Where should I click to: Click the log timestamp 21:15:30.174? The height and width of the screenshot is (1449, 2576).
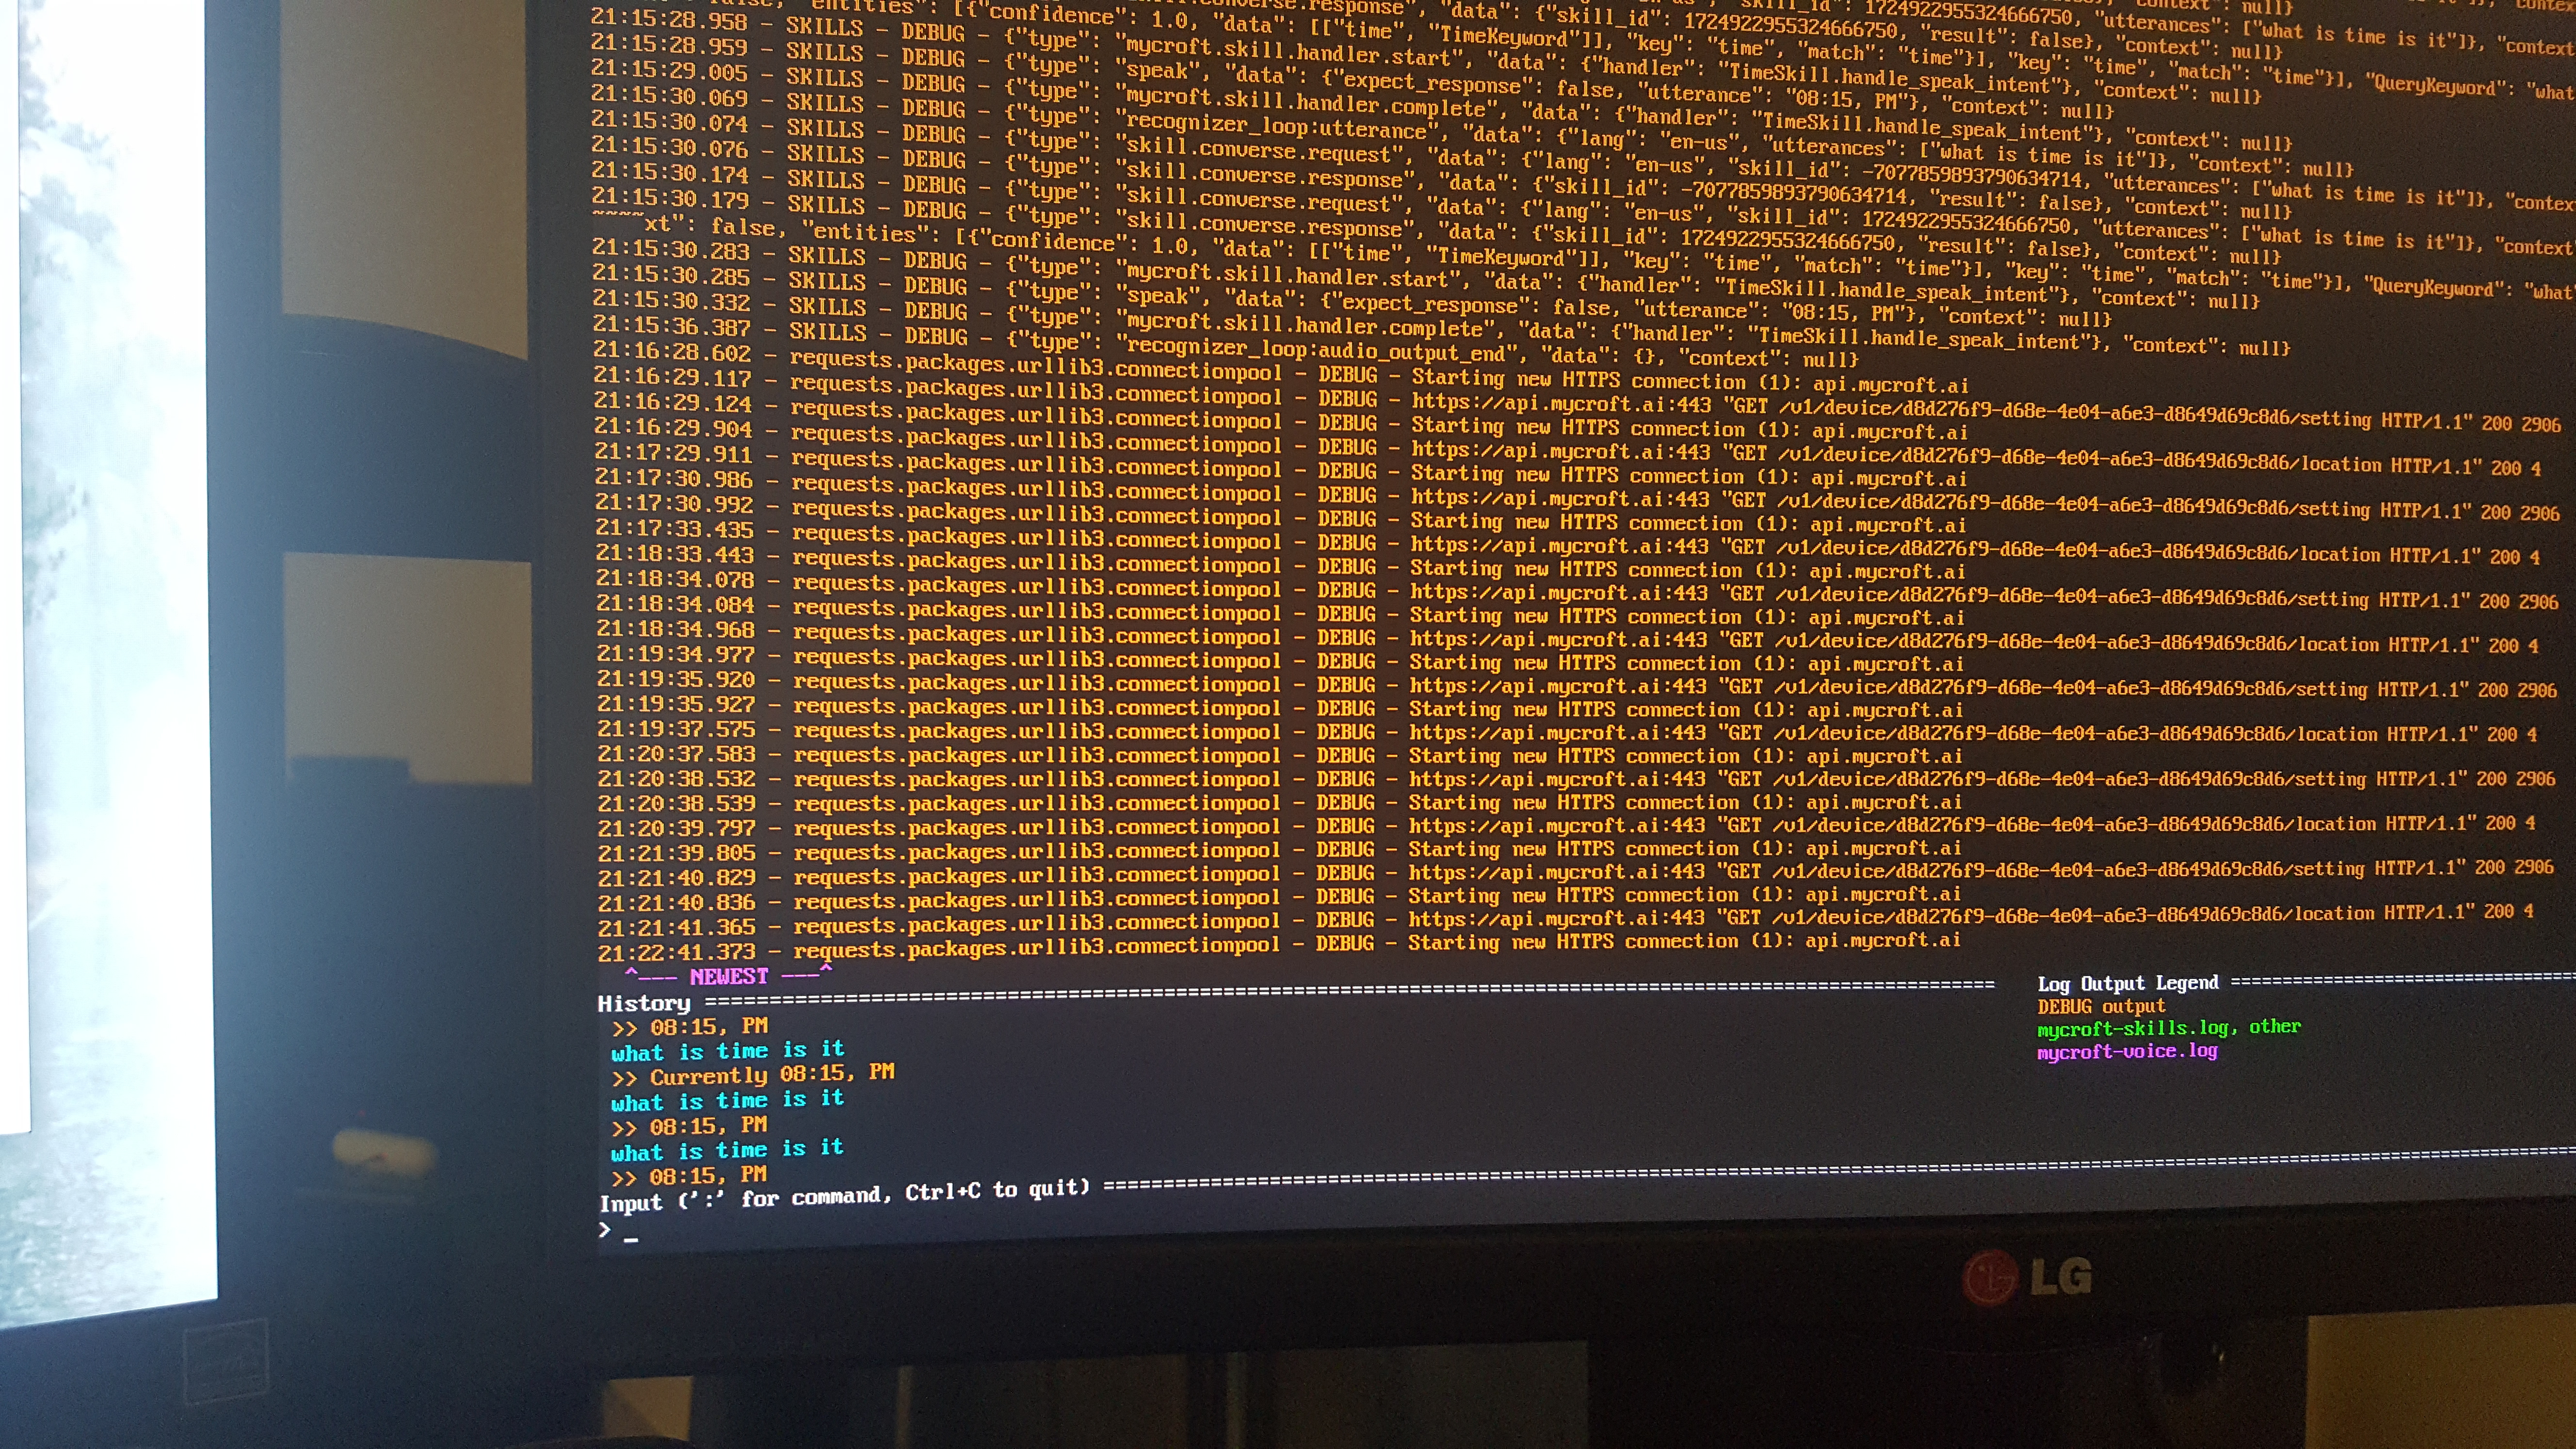(670, 173)
